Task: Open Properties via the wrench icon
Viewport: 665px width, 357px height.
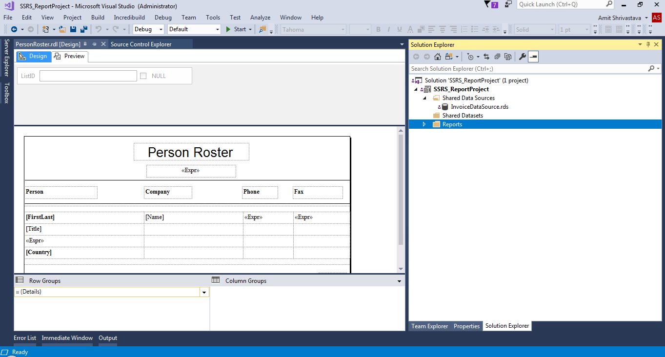Action: click(x=522, y=57)
